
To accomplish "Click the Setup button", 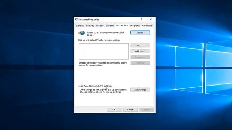I will tap(140, 32).
